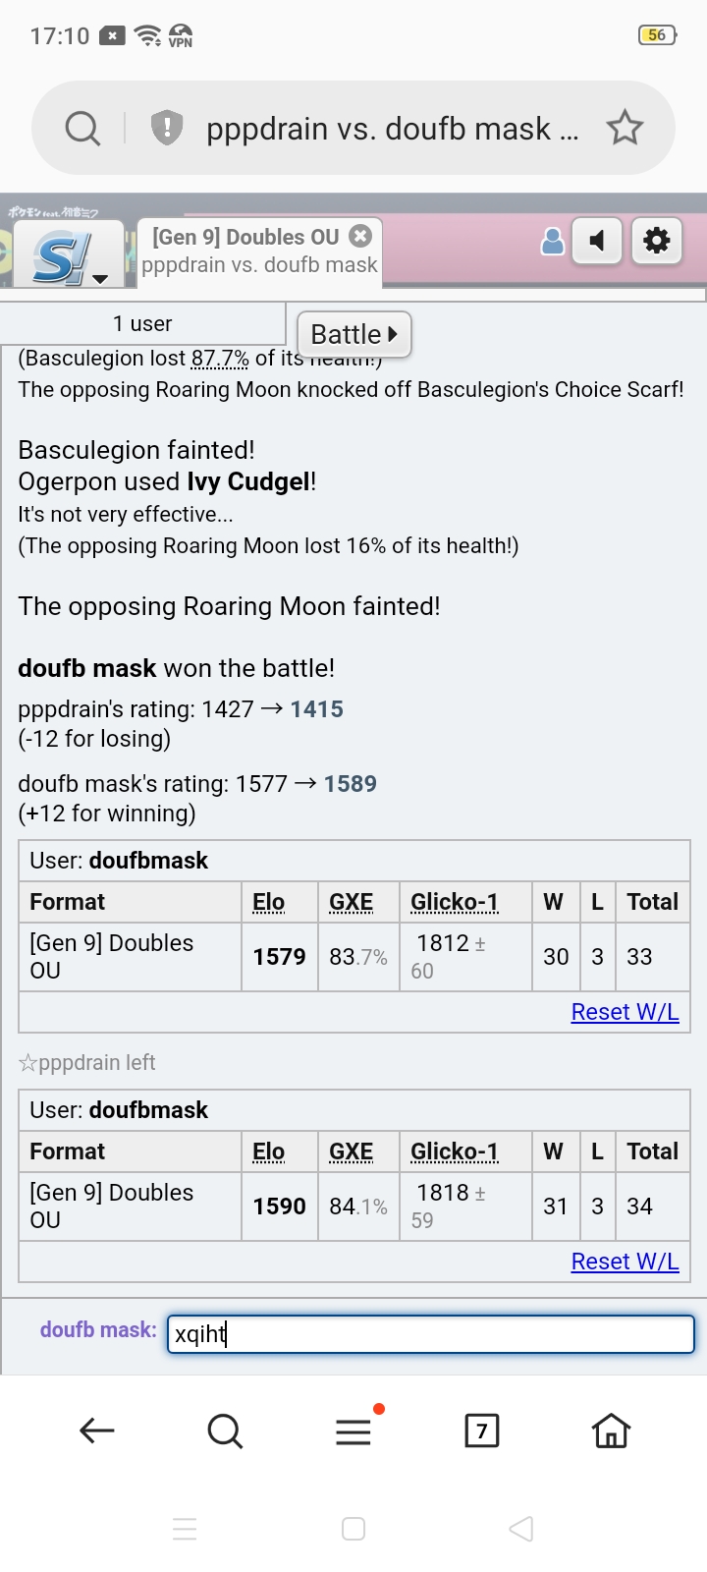Tap the search magnifier in address bar
Image resolution: width=707 pixels, height=1572 pixels.
pyautogui.click(x=82, y=129)
